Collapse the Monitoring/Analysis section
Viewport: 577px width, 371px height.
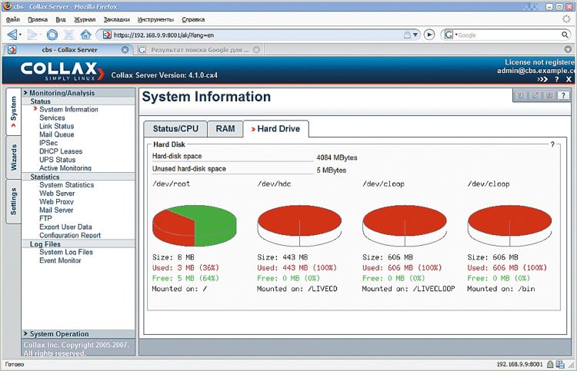[x=62, y=93]
